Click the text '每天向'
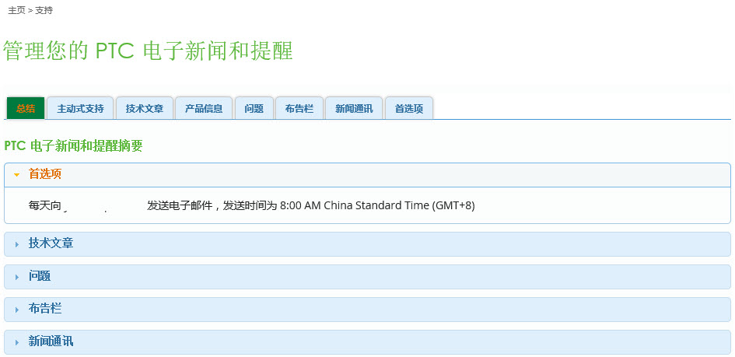 [x=44, y=205]
